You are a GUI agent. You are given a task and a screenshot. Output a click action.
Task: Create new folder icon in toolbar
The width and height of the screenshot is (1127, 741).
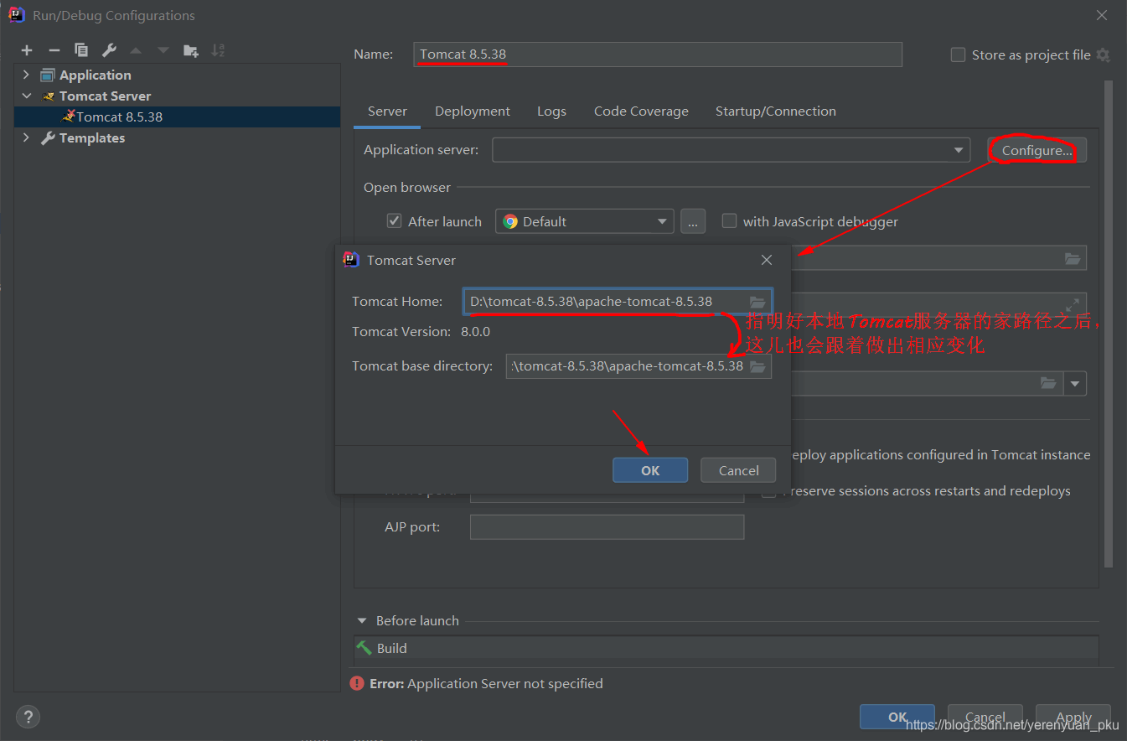pos(191,50)
